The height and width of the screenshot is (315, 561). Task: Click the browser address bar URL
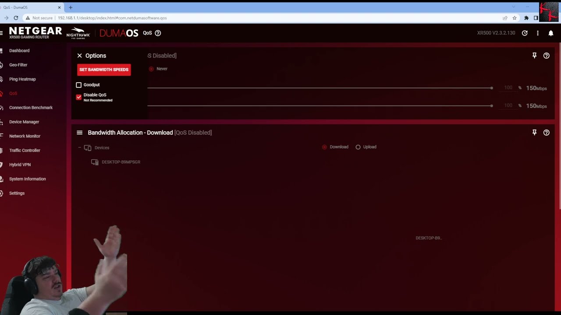click(112, 18)
